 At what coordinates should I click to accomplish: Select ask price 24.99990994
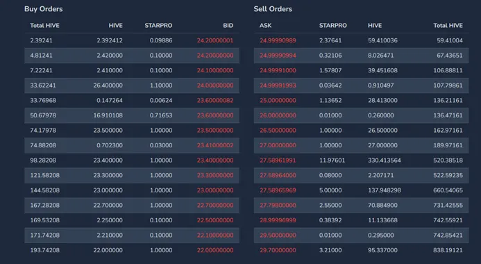point(278,56)
